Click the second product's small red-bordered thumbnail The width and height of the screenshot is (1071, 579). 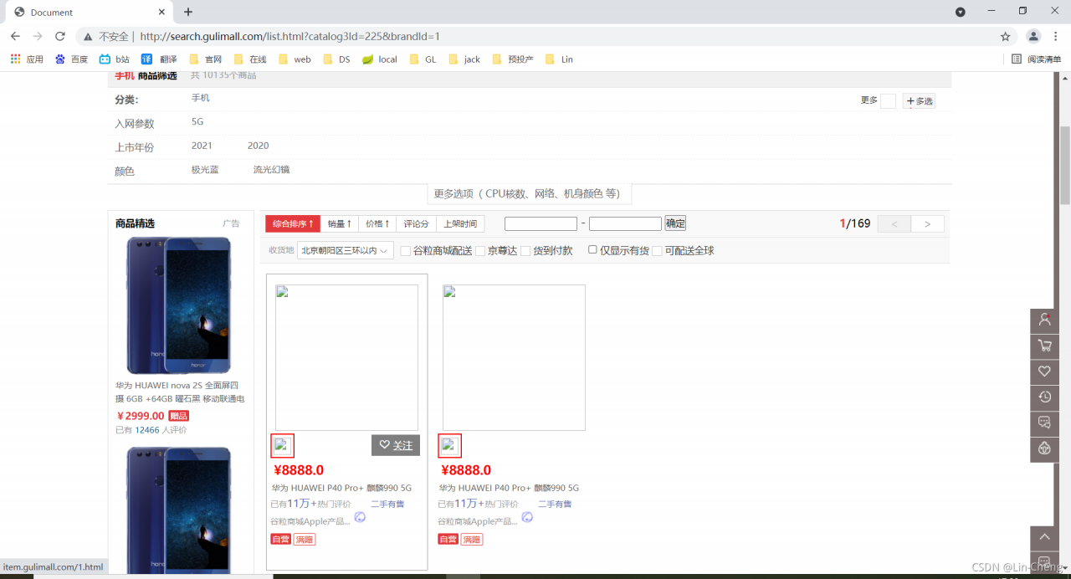click(450, 446)
